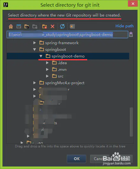Collapse the springboot folder
This screenshot has width=140, height=169.
point(35,50)
